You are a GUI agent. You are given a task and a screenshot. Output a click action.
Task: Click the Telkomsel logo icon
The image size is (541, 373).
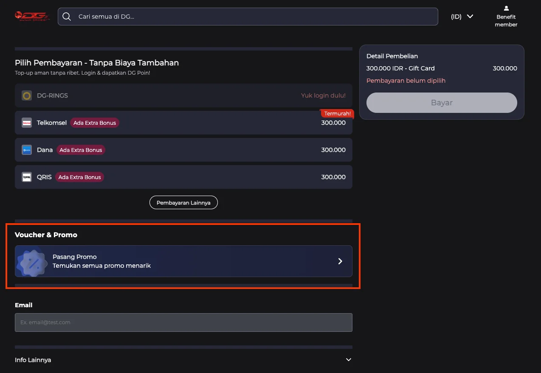tap(27, 123)
